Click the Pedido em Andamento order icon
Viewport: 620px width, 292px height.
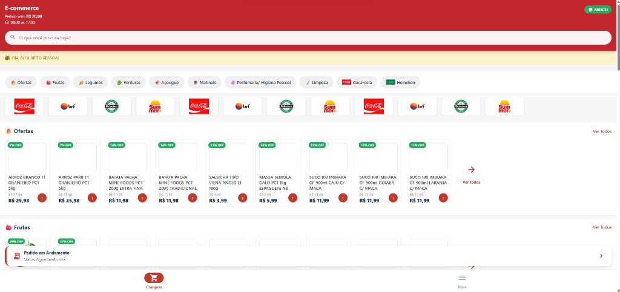(16, 256)
